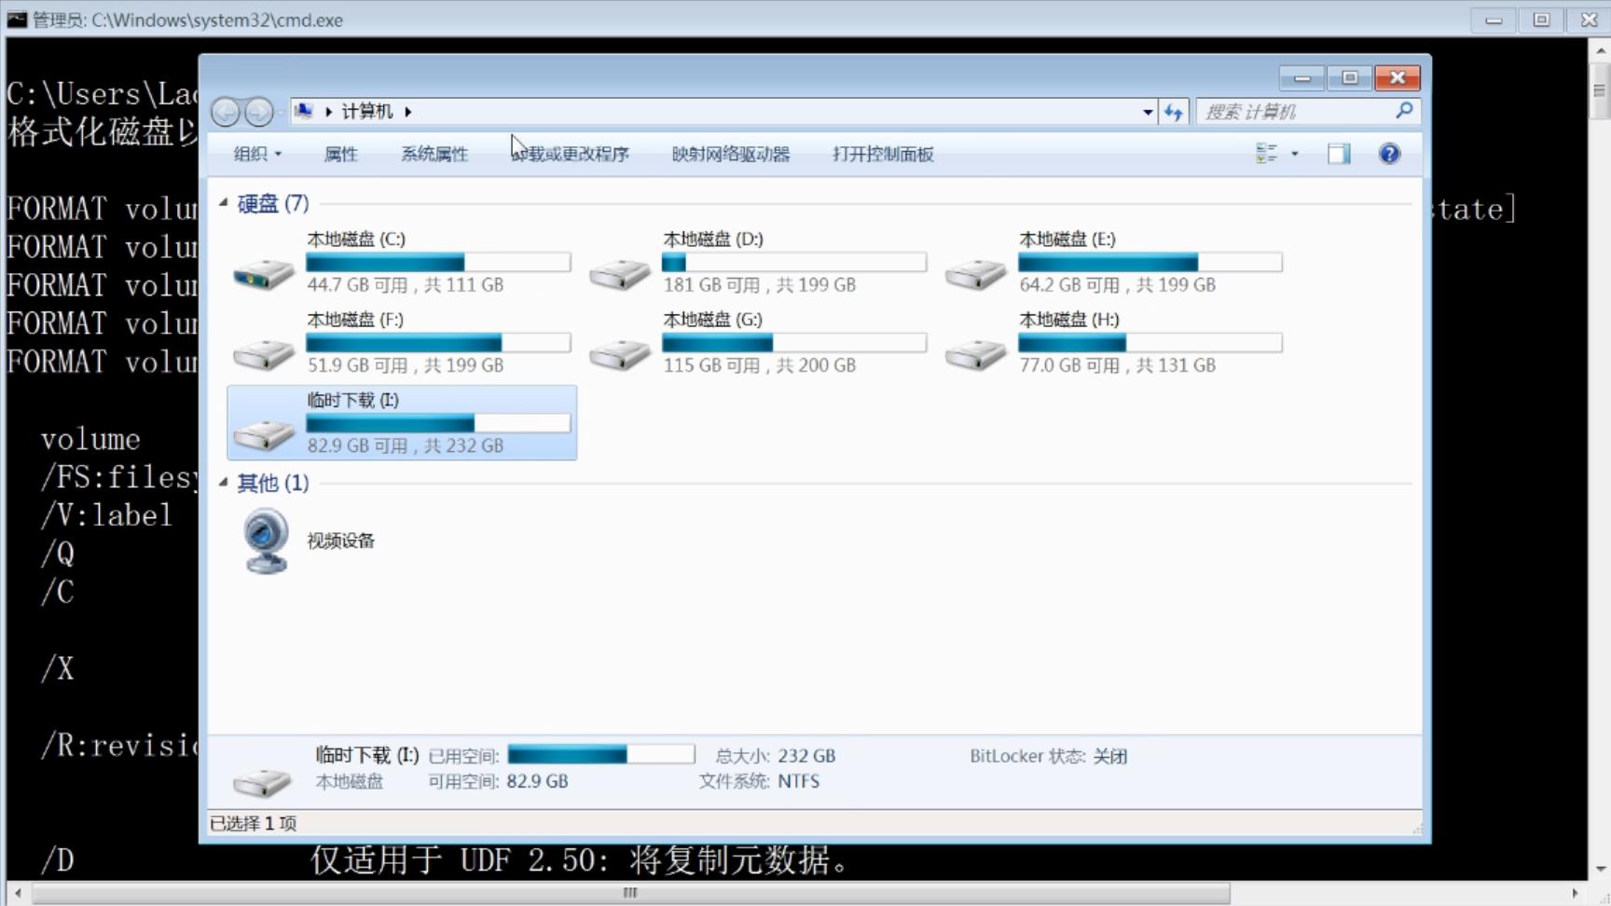Toggle the preview pane on
Viewport: 1611px width, 906px height.
(x=1337, y=154)
